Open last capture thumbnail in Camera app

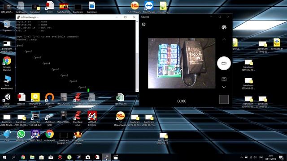point(224,99)
